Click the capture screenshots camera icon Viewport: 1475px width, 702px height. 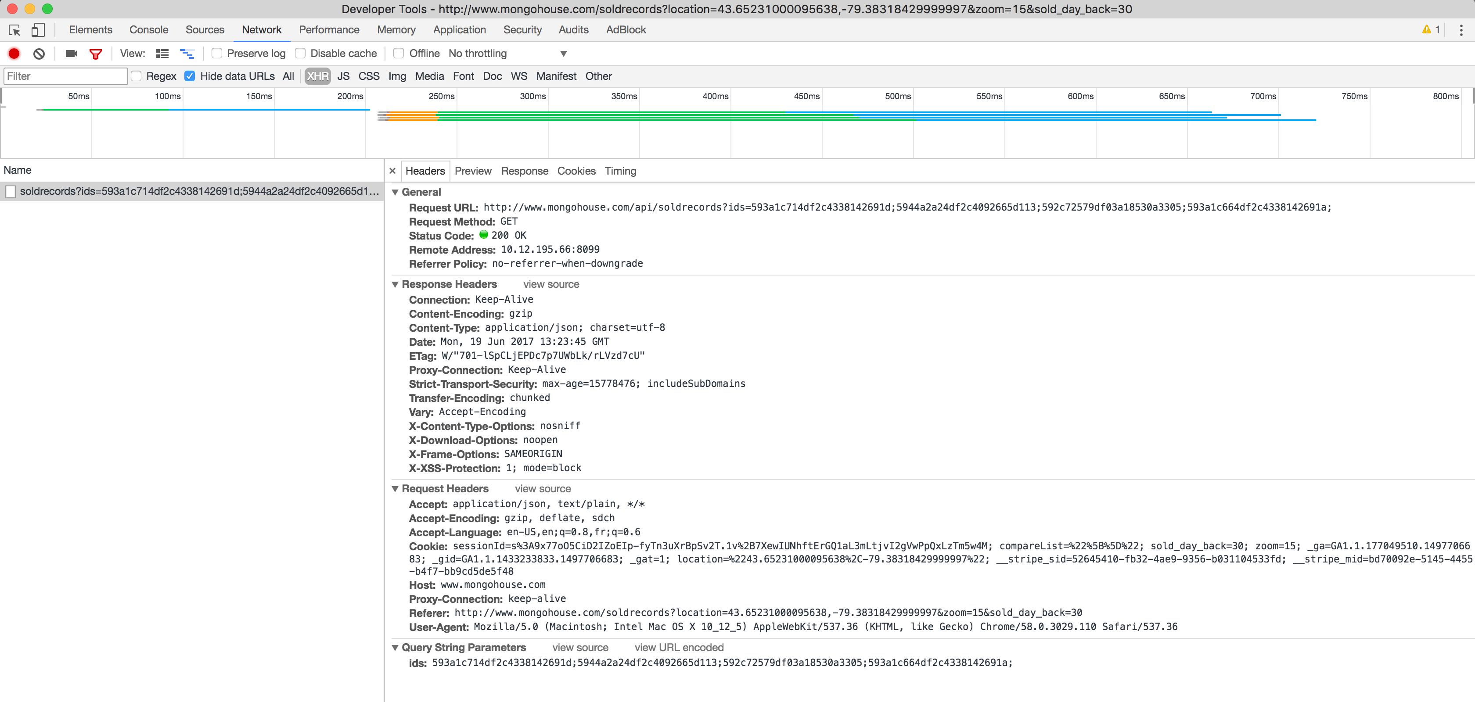[71, 54]
